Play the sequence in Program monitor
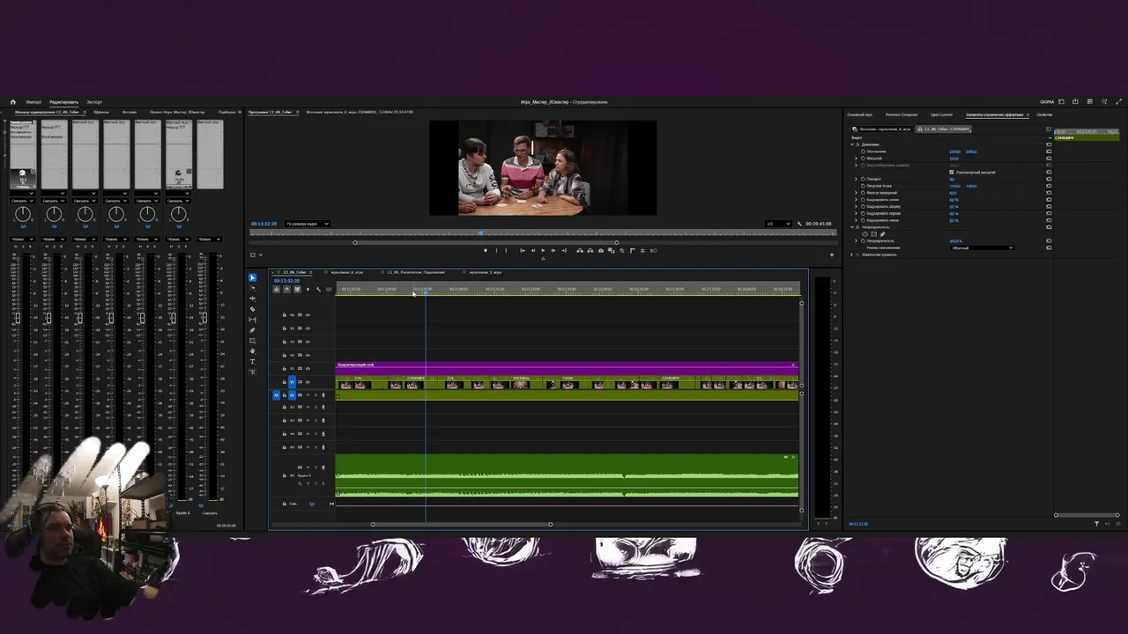The image size is (1128, 634). 543,250
